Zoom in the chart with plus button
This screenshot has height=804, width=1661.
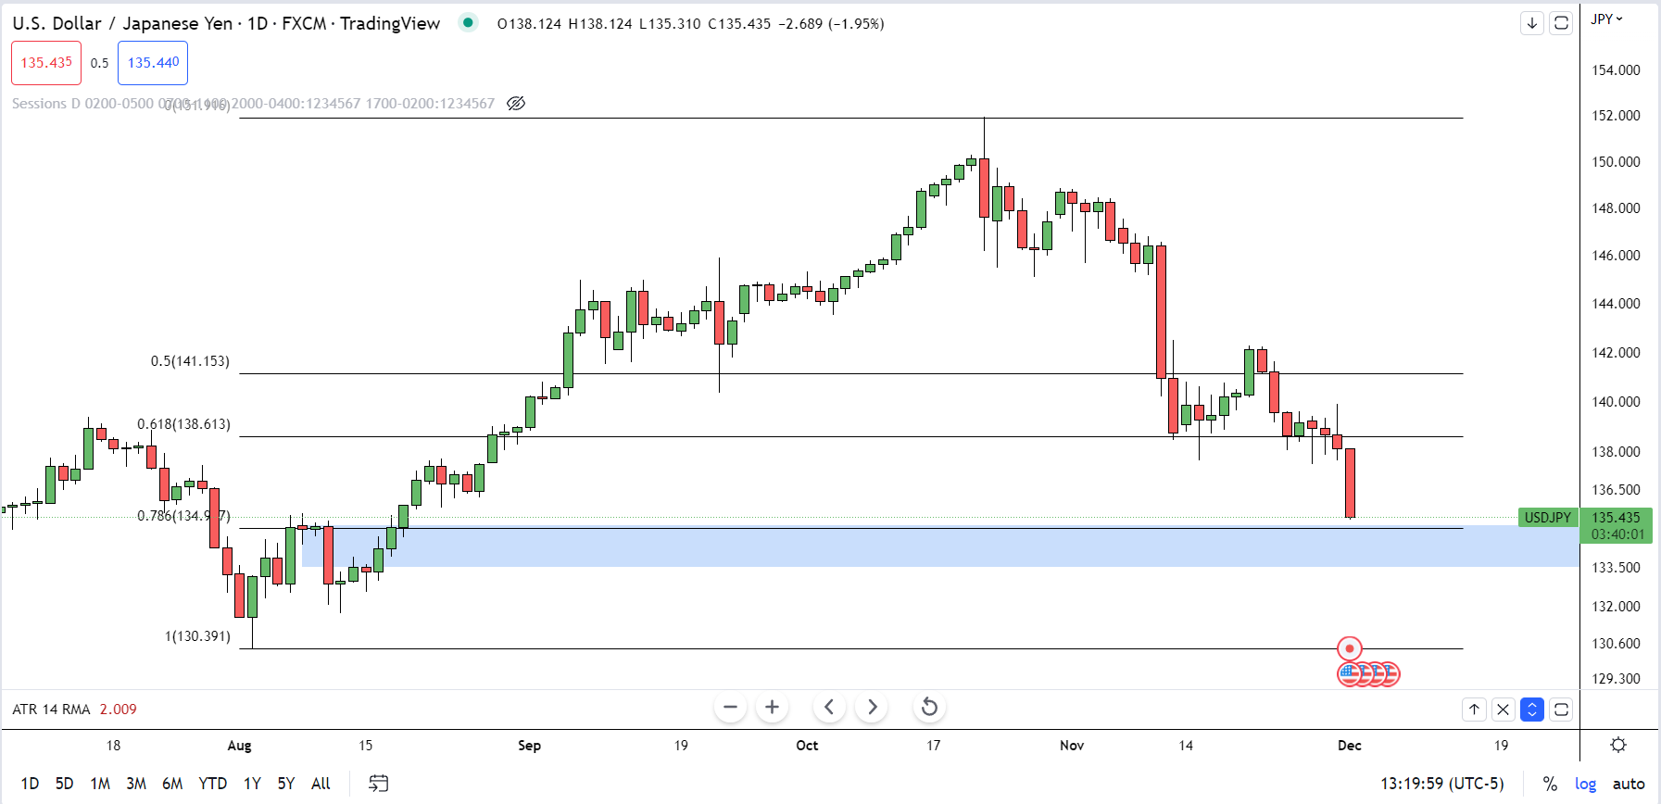[x=772, y=708]
